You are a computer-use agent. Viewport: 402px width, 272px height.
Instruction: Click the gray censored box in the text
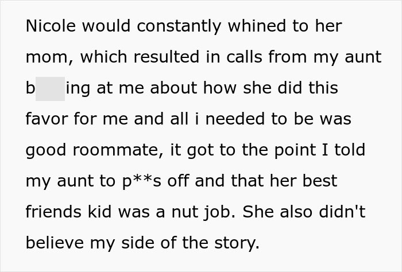(50, 89)
